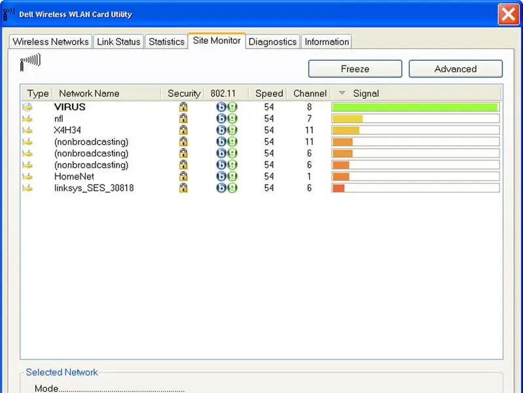
Task: Select the linksys_SES_30818 network name
Action: (94, 188)
